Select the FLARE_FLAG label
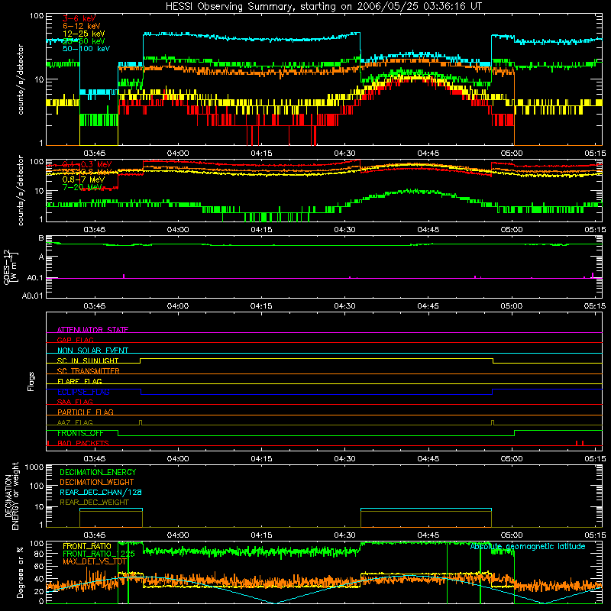The height and width of the screenshot is (611, 611). pos(79,381)
